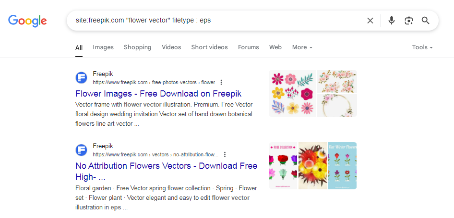The image size is (454, 218).
Task: Switch to the Shopping tab
Action: [138, 47]
